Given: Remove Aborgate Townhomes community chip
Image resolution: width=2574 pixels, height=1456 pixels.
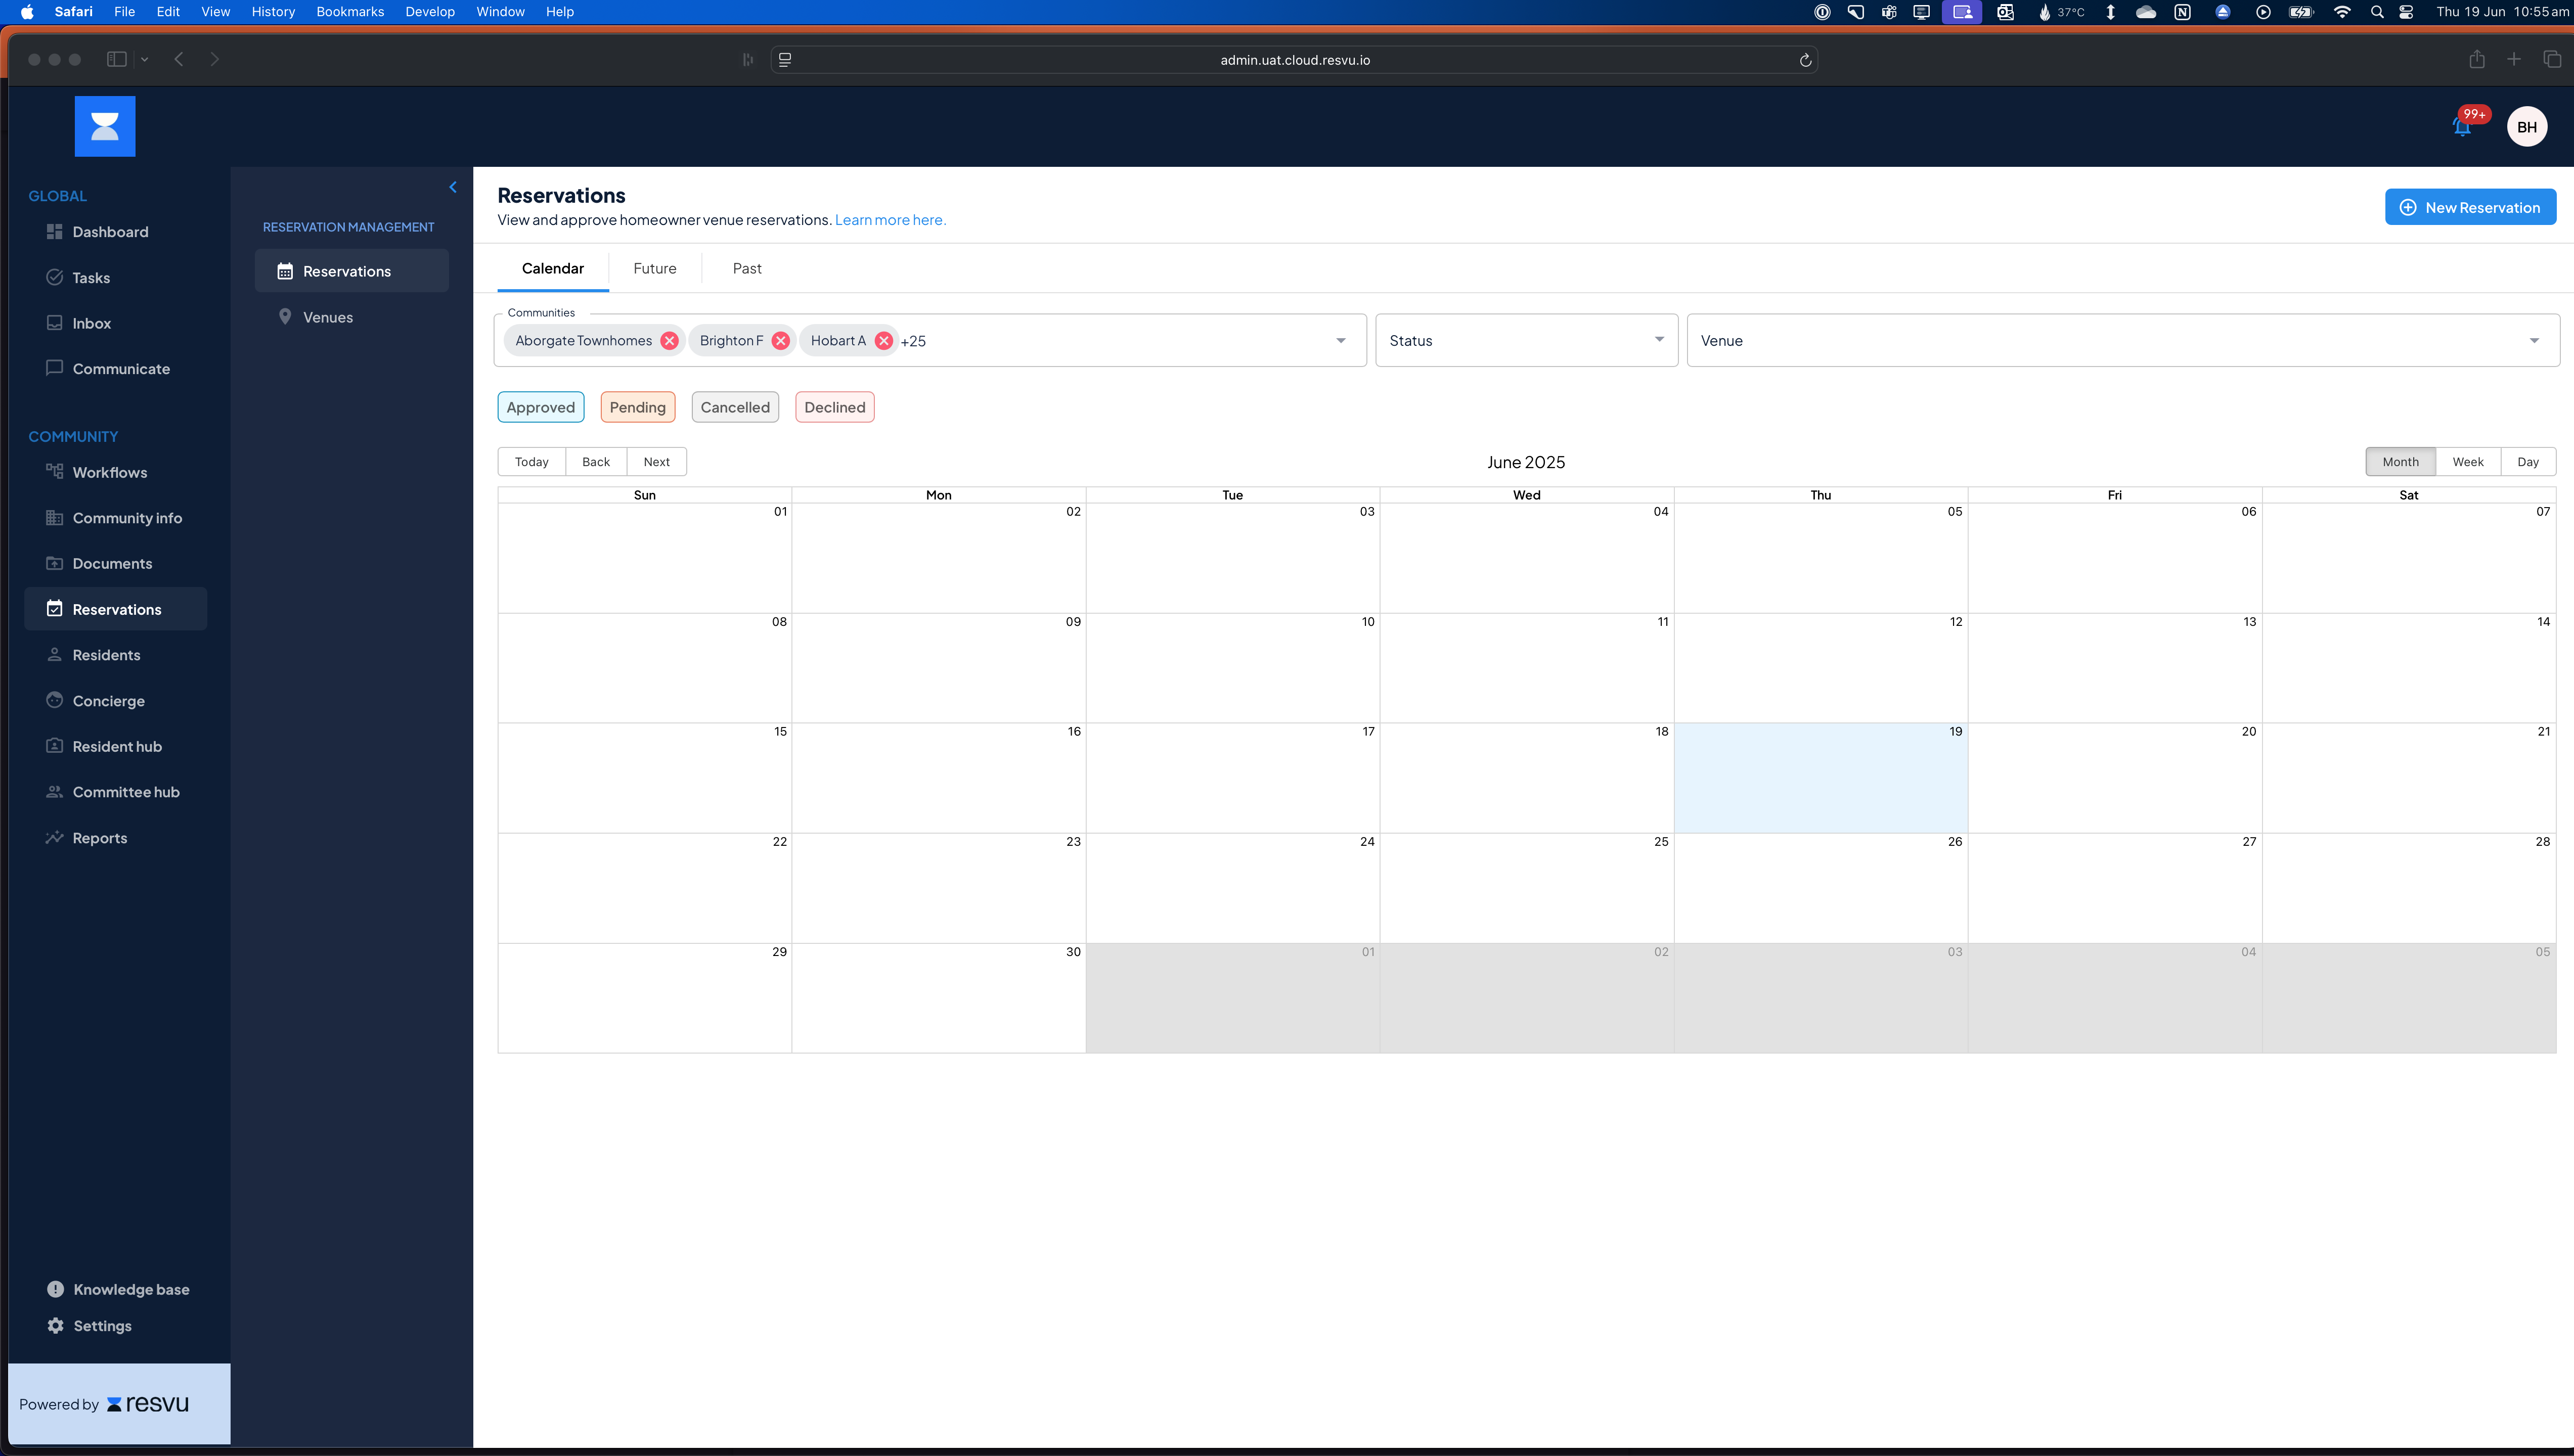Looking at the screenshot, I should 669,341.
